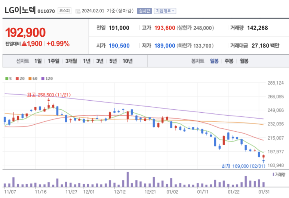The width and height of the screenshot is (289, 198).
Task: Click the 최저 189,000 (02/01) chart label
Action: 243,166
